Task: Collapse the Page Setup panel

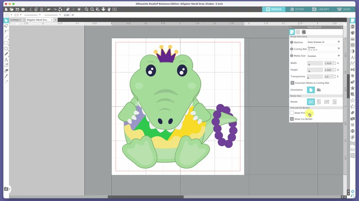Action: click(x=291, y=27)
